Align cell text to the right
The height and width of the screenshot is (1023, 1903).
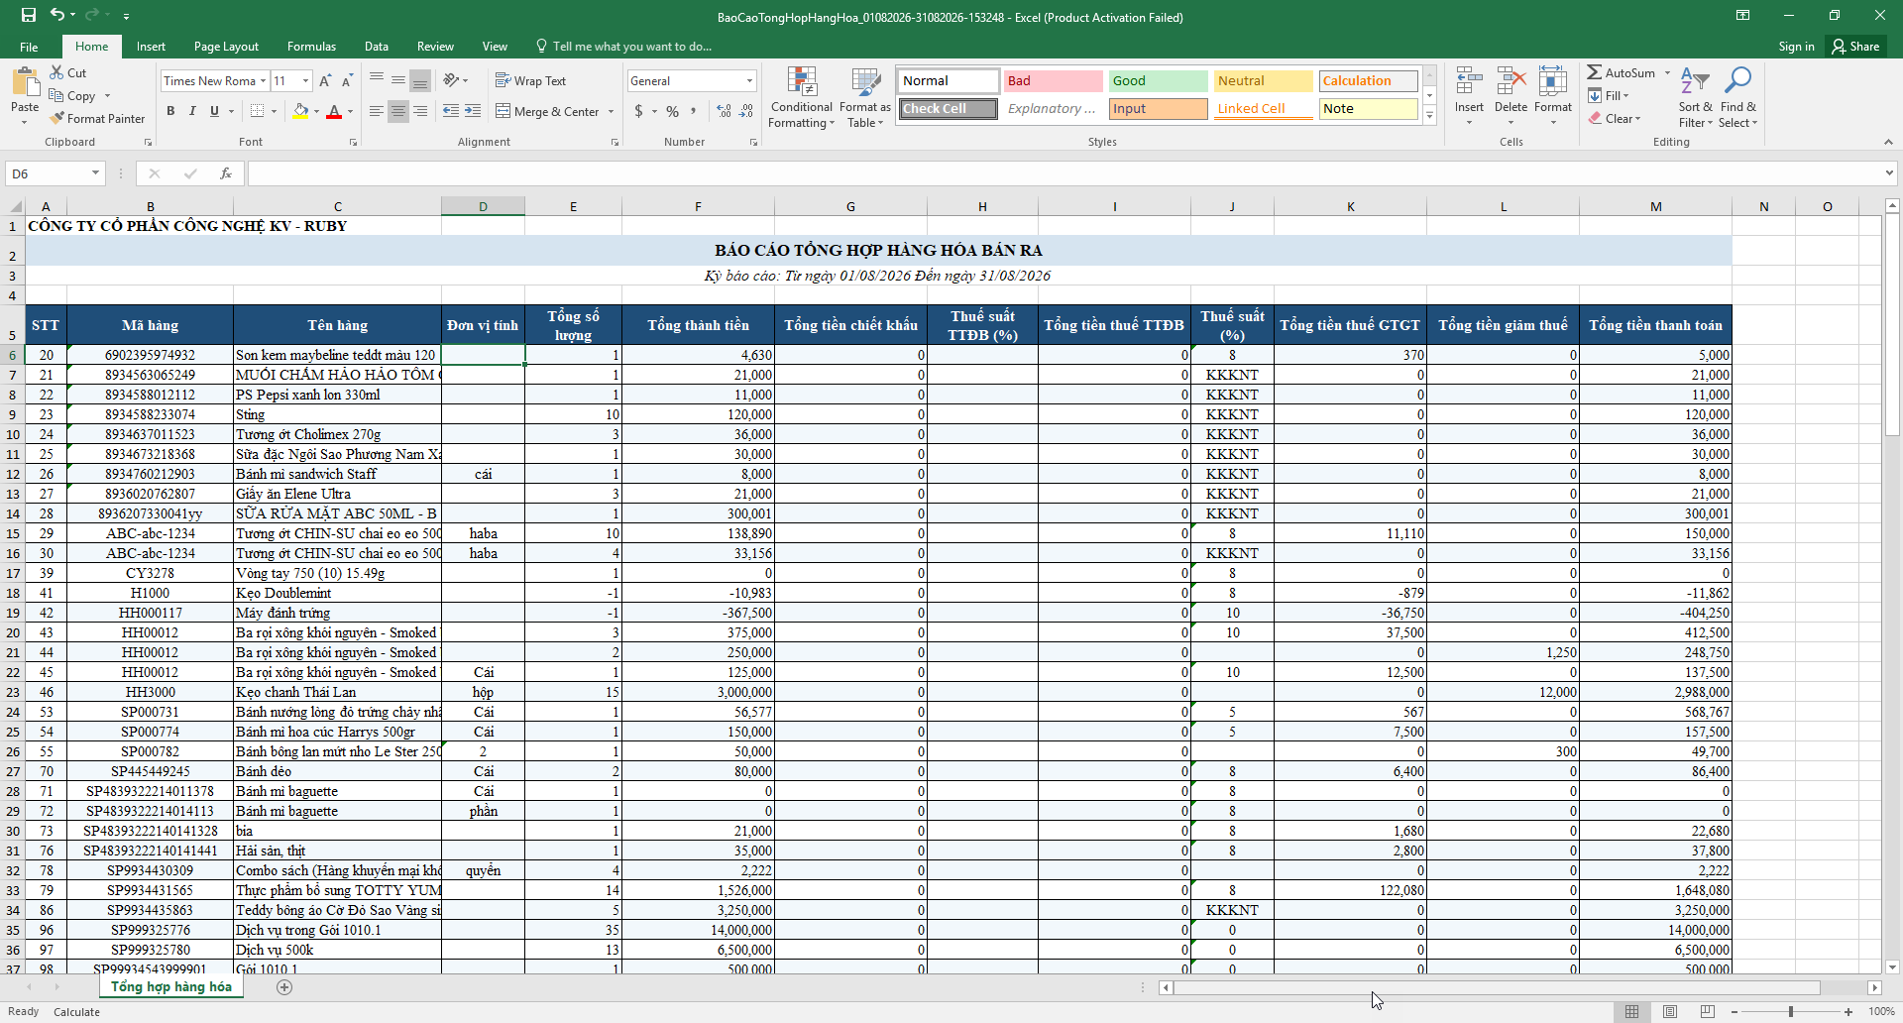(x=420, y=111)
